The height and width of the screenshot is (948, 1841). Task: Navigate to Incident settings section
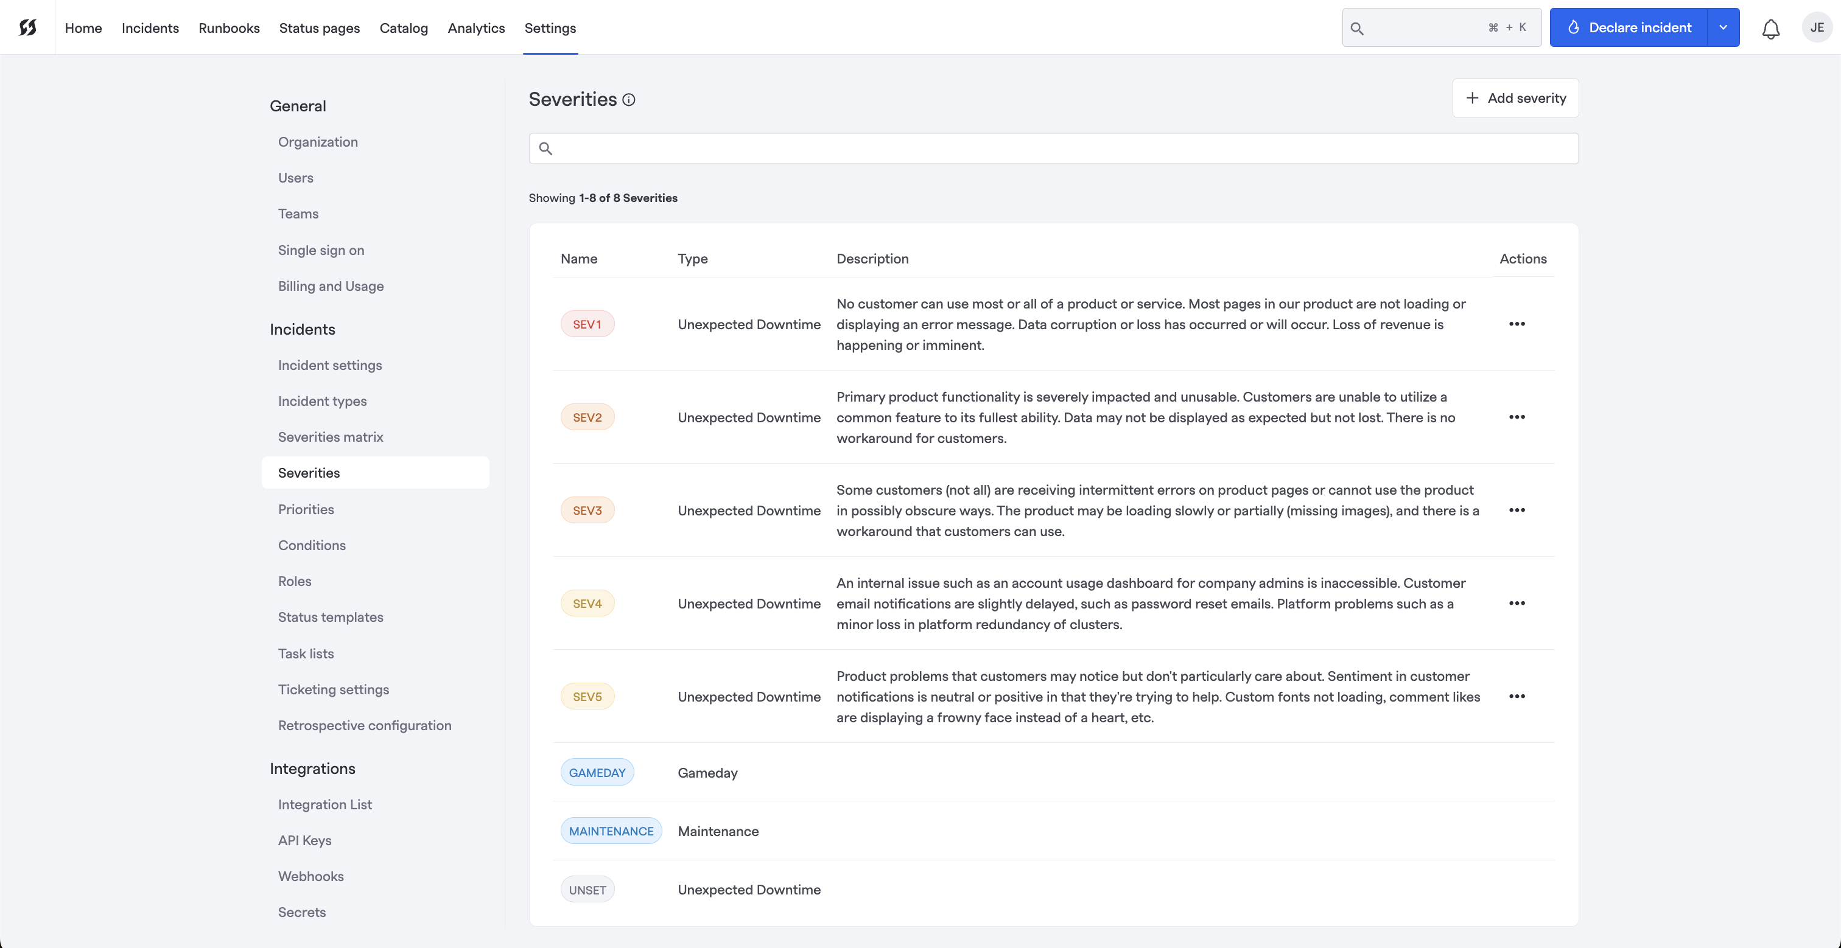(329, 364)
